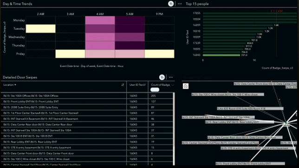The height and width of the screenshot is (168, 299).
Task: Click the 'Ste 100 C Wire closet' map label
Action: point(227,94)
